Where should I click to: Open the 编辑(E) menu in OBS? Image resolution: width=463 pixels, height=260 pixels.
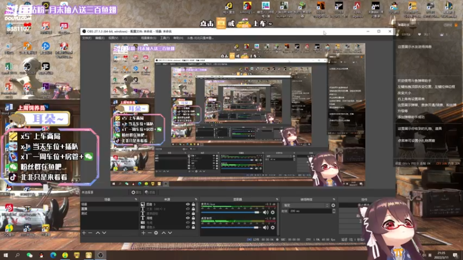click(x=100, y=38)
